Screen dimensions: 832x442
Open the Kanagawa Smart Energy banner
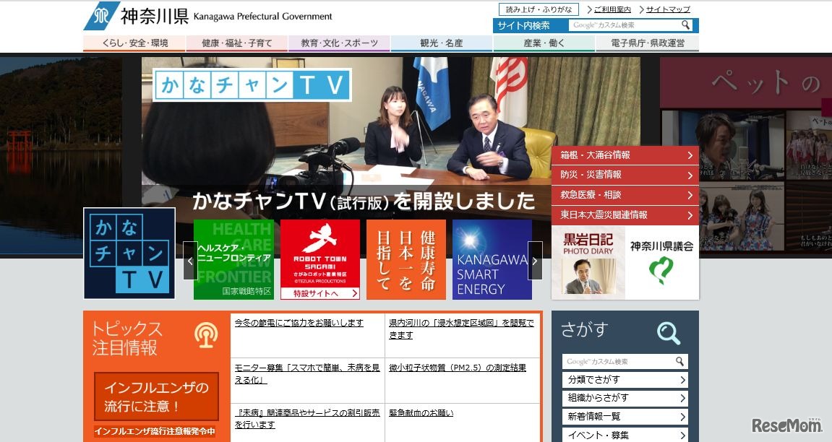click(x=492, y=260)
